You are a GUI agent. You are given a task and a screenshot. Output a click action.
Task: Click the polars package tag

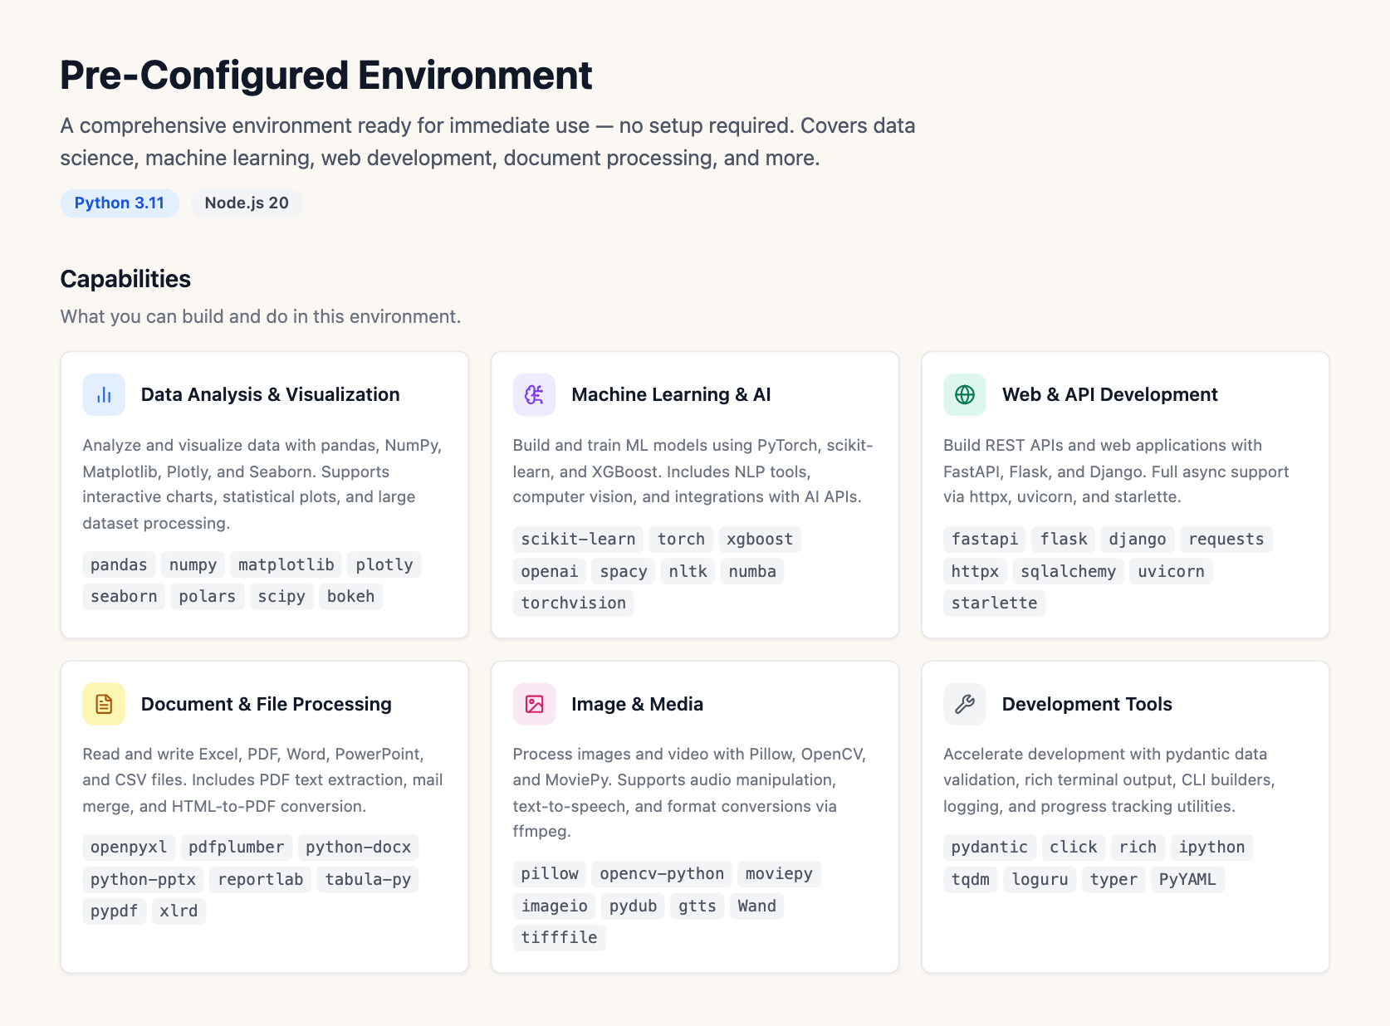(208, 596)
